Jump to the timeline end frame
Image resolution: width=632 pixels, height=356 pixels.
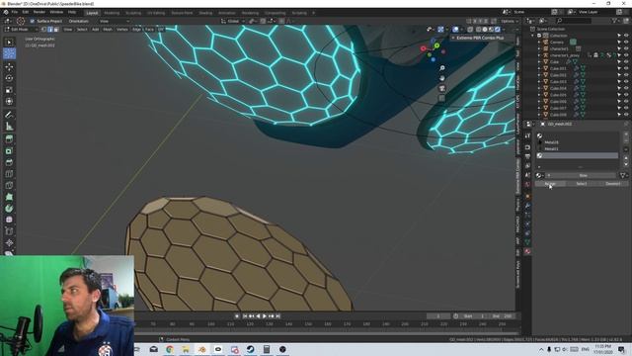(277, 316)
